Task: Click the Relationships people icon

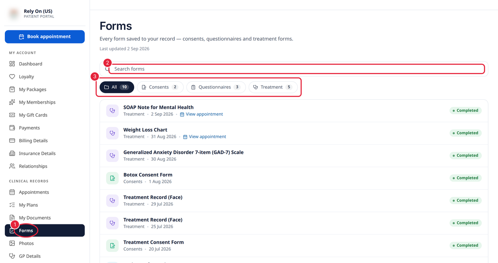Action: (x=12, y=166)
